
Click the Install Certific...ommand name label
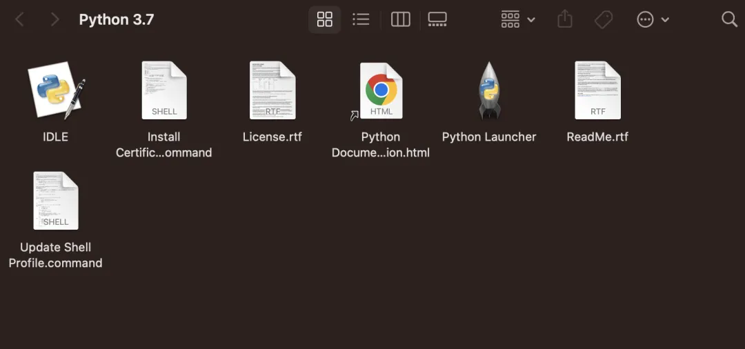[x=164, y=145]
